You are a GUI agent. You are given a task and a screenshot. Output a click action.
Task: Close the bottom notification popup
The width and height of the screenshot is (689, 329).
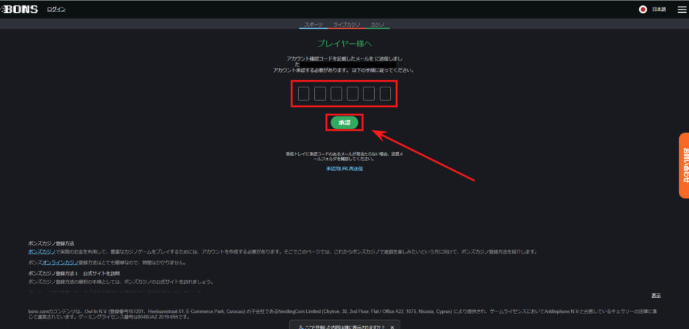pos(392,326)
